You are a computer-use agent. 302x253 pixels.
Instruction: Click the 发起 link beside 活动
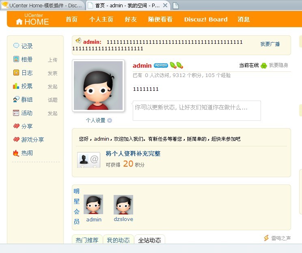(x=53, y=113)
